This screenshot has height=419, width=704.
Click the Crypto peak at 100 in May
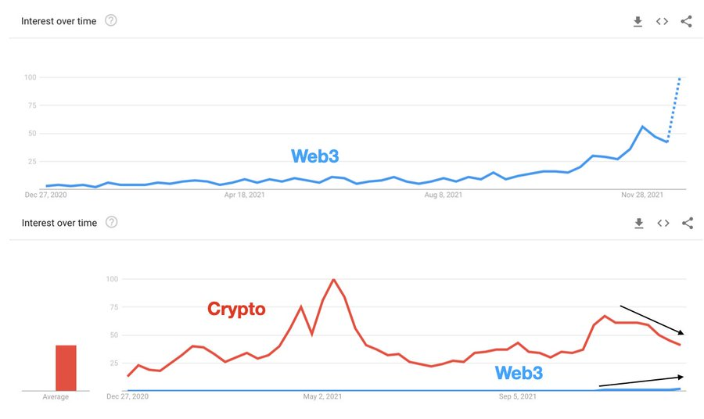click(x=333, y=280)
